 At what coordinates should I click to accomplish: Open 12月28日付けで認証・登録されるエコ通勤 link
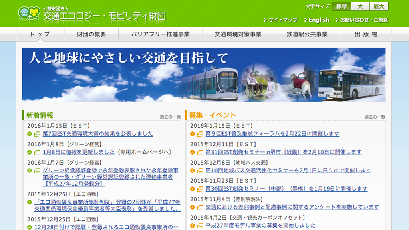tap(106, 227)
